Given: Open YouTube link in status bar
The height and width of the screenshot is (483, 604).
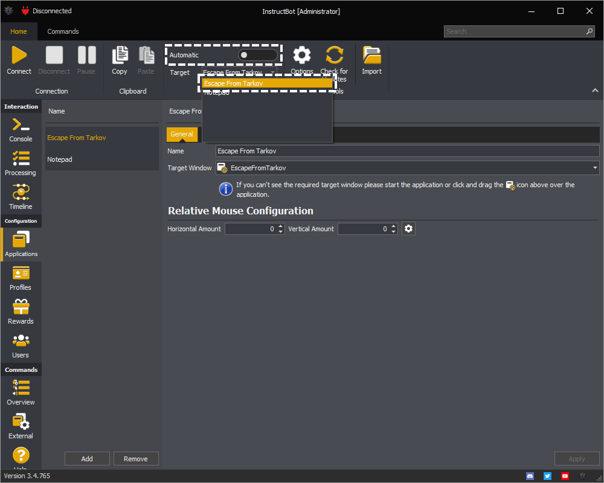Looking at the screenshot, I should [x=565, y=476].
